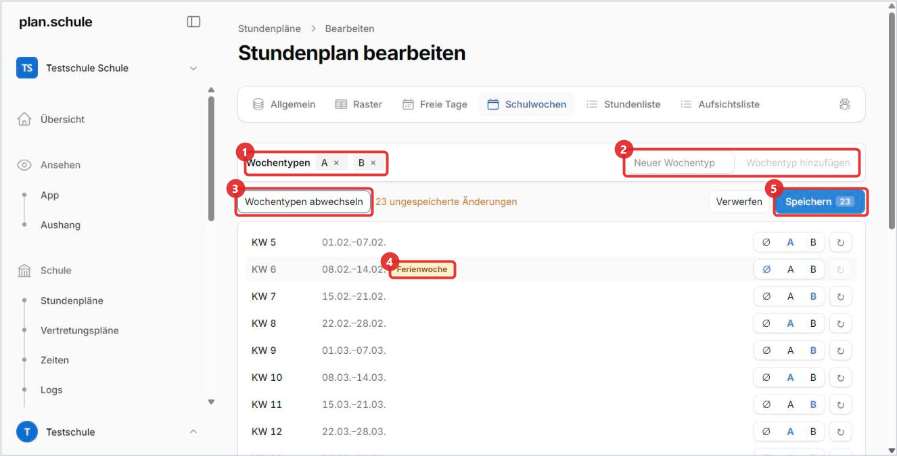897x456 pixels.
Task: Click the Ansehen eye icon
Action: click(24, 165)
